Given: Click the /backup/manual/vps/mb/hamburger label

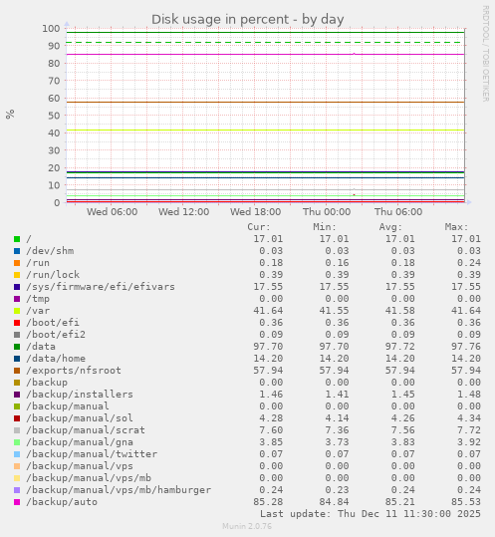Looking at the screenshot, I should pyautogui.click(x=119, y=490).
